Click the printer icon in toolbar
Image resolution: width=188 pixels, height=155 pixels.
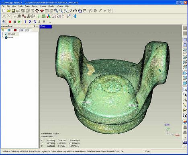tap(80, 10)
